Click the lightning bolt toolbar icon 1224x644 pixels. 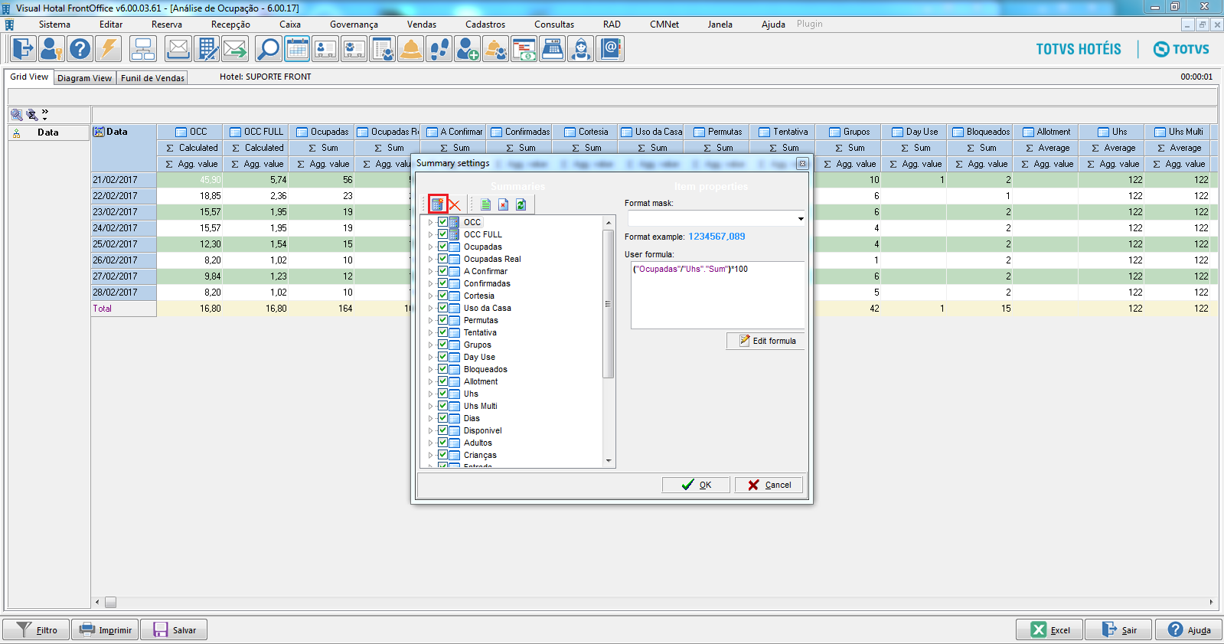coord(109,49)
